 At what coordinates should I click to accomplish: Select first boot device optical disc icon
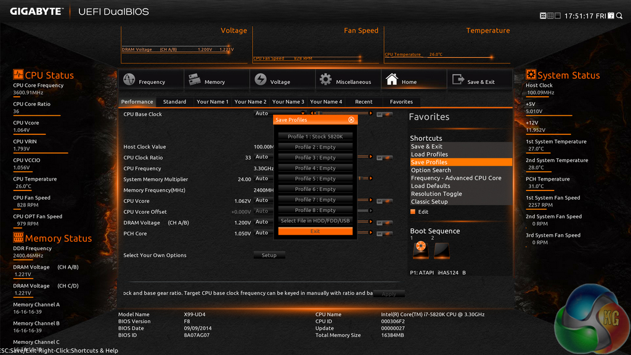click(x=420, y=250)
